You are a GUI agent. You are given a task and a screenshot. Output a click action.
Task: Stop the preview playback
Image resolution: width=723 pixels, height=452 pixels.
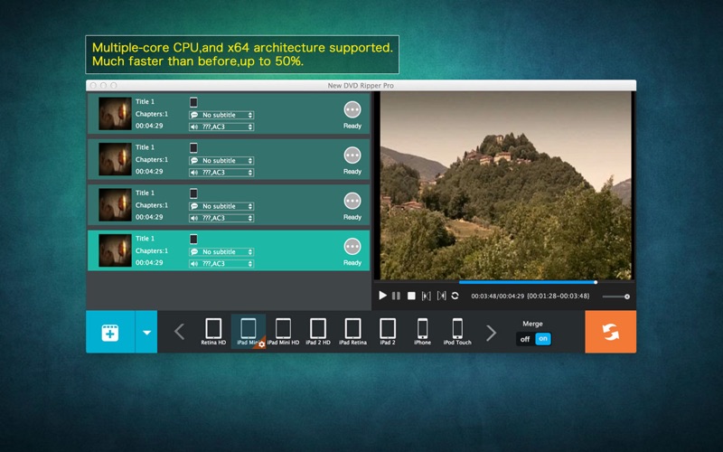pos(411,296)
